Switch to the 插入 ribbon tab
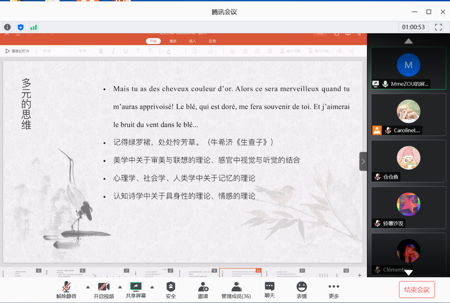 tap(193, 41)
